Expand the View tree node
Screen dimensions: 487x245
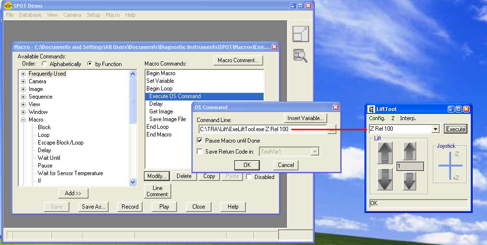coord(23,104)
